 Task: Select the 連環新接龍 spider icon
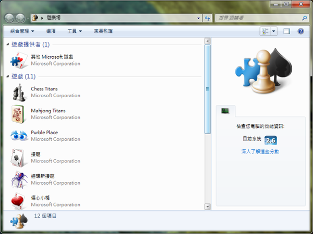(x=19, y=180)
